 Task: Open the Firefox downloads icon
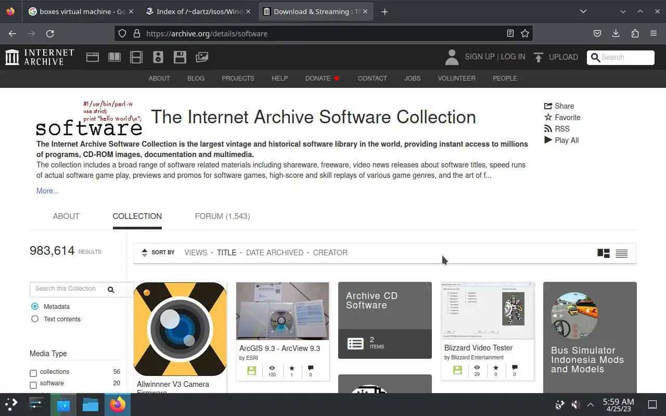[616, 33]
